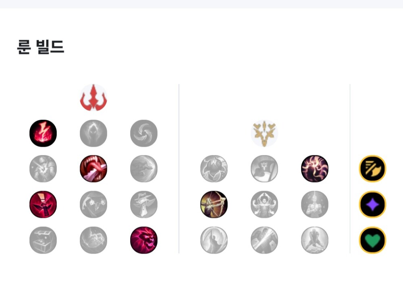This screenshot has height=290, width=403.
Task: Select the purple adaptive force shard
Action: click(x=372, y=204)
